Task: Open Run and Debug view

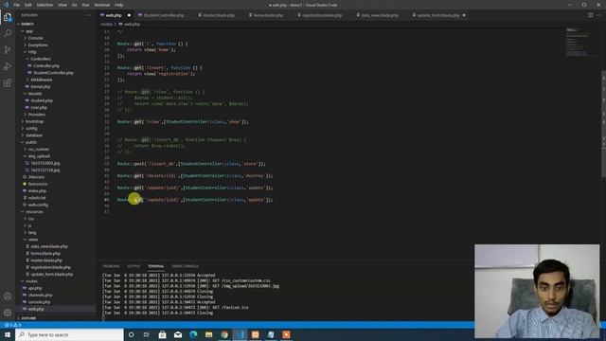Action: (8, 66)
